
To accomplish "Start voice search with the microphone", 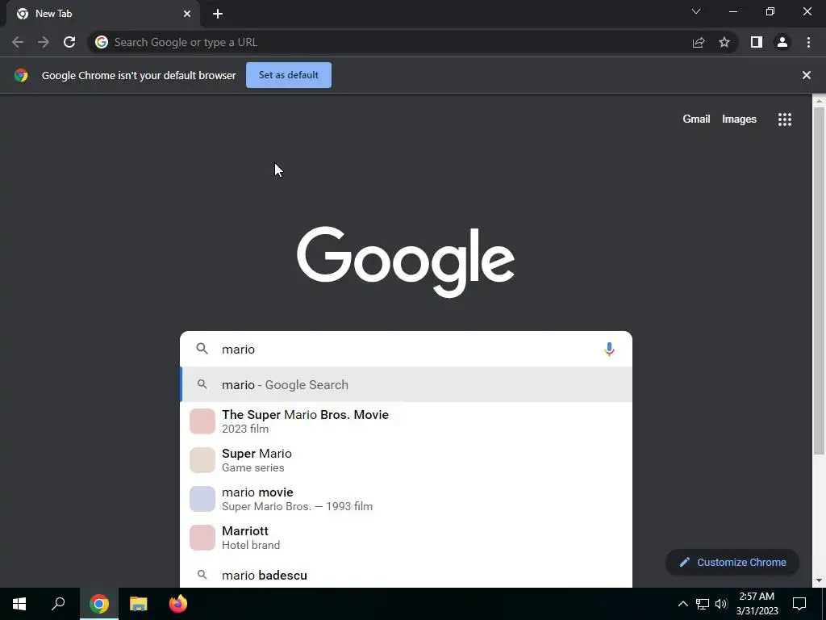I will tap(609, 349).
